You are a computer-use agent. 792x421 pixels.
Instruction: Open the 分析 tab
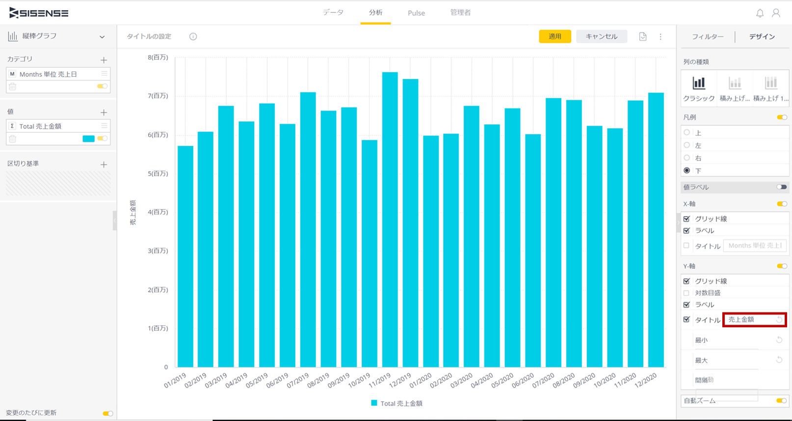tap(376, 13)
